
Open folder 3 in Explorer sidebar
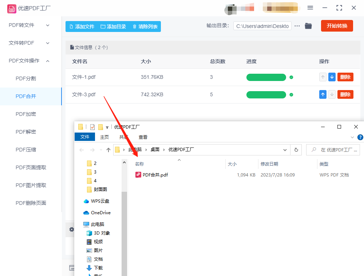pos(92,172)
